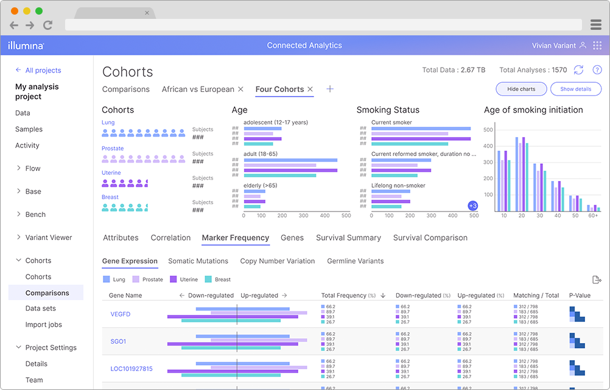
Task: Open Samples in sidebar
Action: tap(29, 129)
